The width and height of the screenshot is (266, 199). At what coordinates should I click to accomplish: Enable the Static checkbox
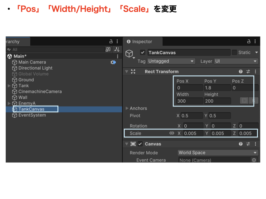point(234,52)
